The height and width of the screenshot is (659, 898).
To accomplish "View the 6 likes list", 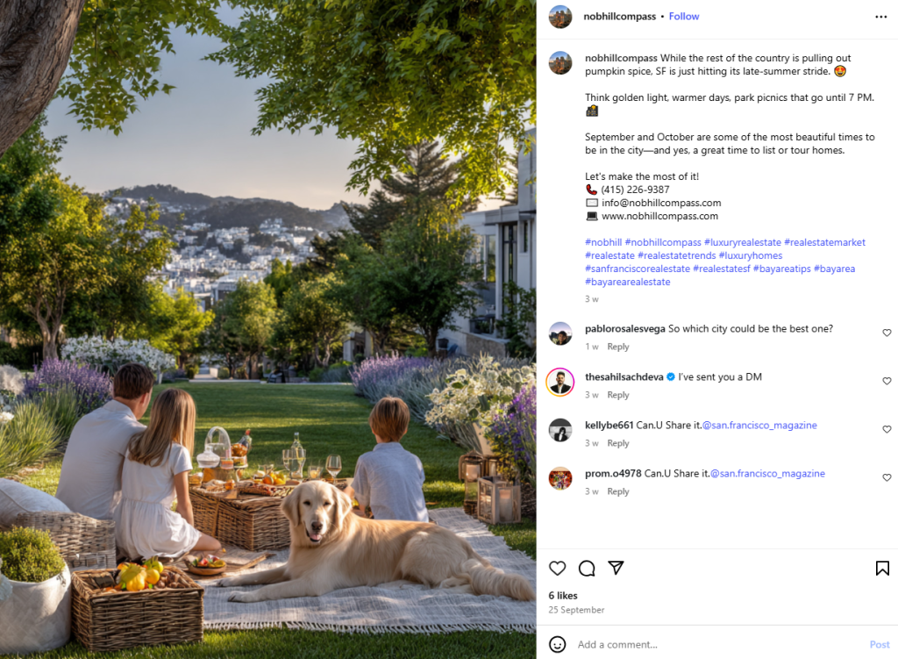I will [x=563, y=596].
